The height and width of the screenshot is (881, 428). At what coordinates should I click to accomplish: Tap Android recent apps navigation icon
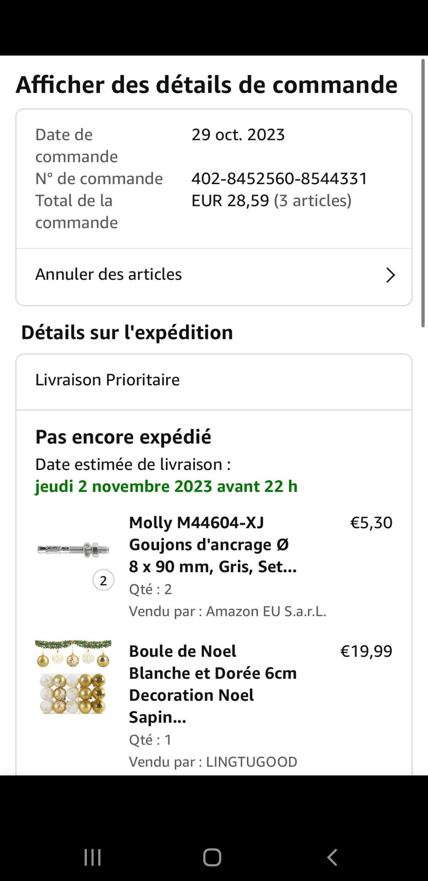click(x=93, y=857)
